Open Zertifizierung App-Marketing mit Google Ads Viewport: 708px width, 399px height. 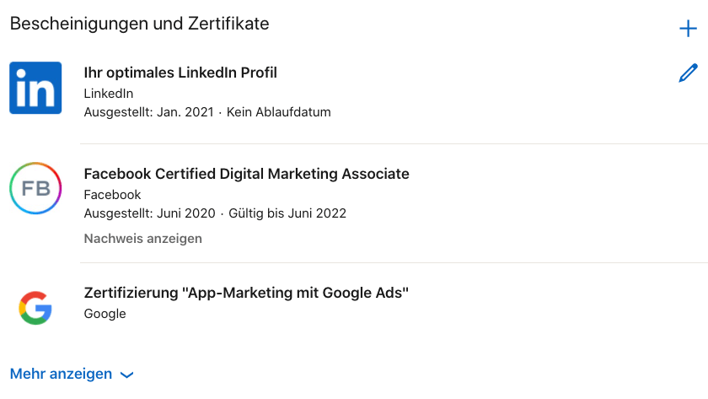(x=246, y=293)
